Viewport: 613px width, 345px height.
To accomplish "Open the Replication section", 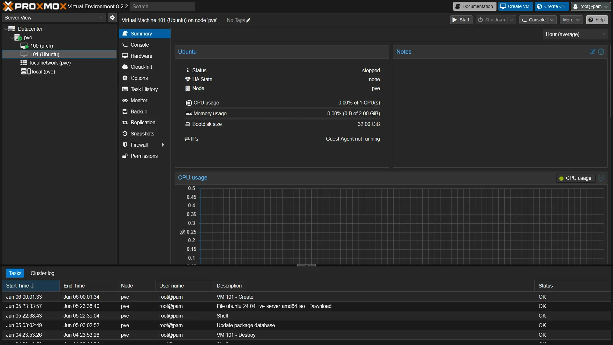I will pyautogui.click(x=145, y=122).
